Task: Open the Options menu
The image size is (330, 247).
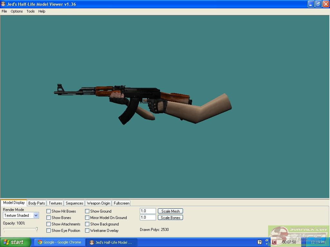Action: [17, 11]
